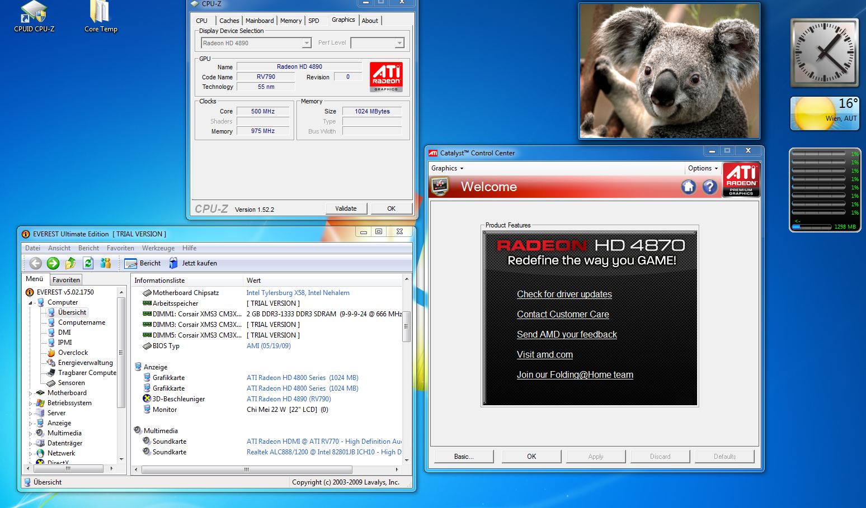Click the Catalyst help question mark icon
The height and width of the screenshot is (508, 866).
tap(710, 187)
